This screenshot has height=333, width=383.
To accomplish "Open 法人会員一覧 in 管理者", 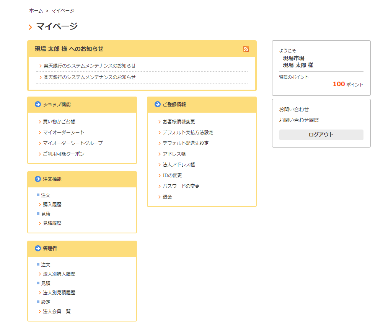I will pos(57,312).
